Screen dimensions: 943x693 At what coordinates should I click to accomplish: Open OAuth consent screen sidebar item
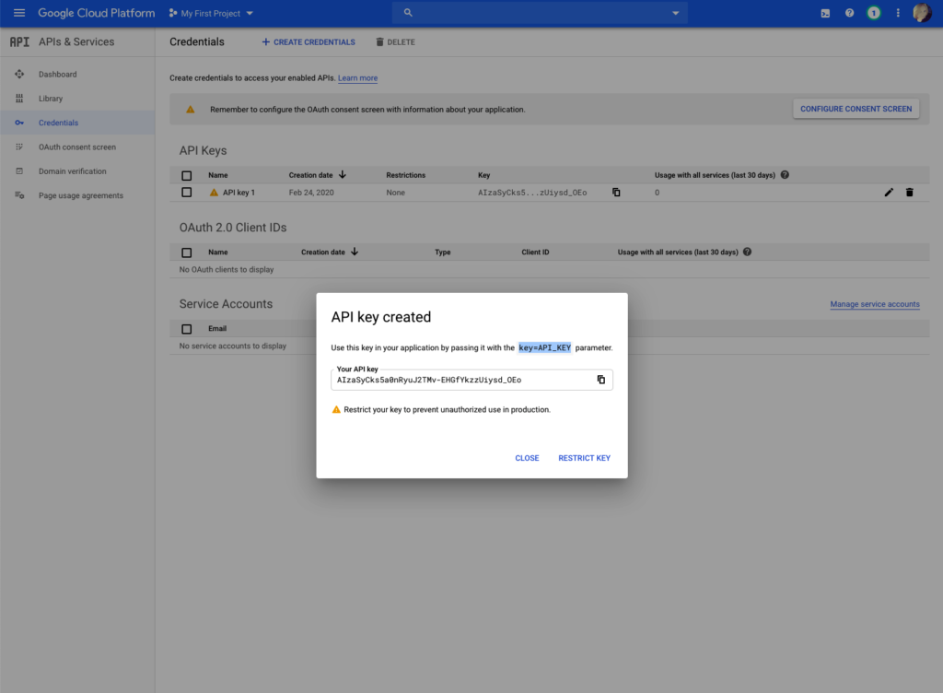[77, 147]
